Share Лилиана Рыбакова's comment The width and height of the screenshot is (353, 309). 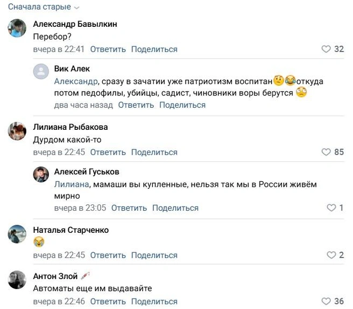point(154,152)
